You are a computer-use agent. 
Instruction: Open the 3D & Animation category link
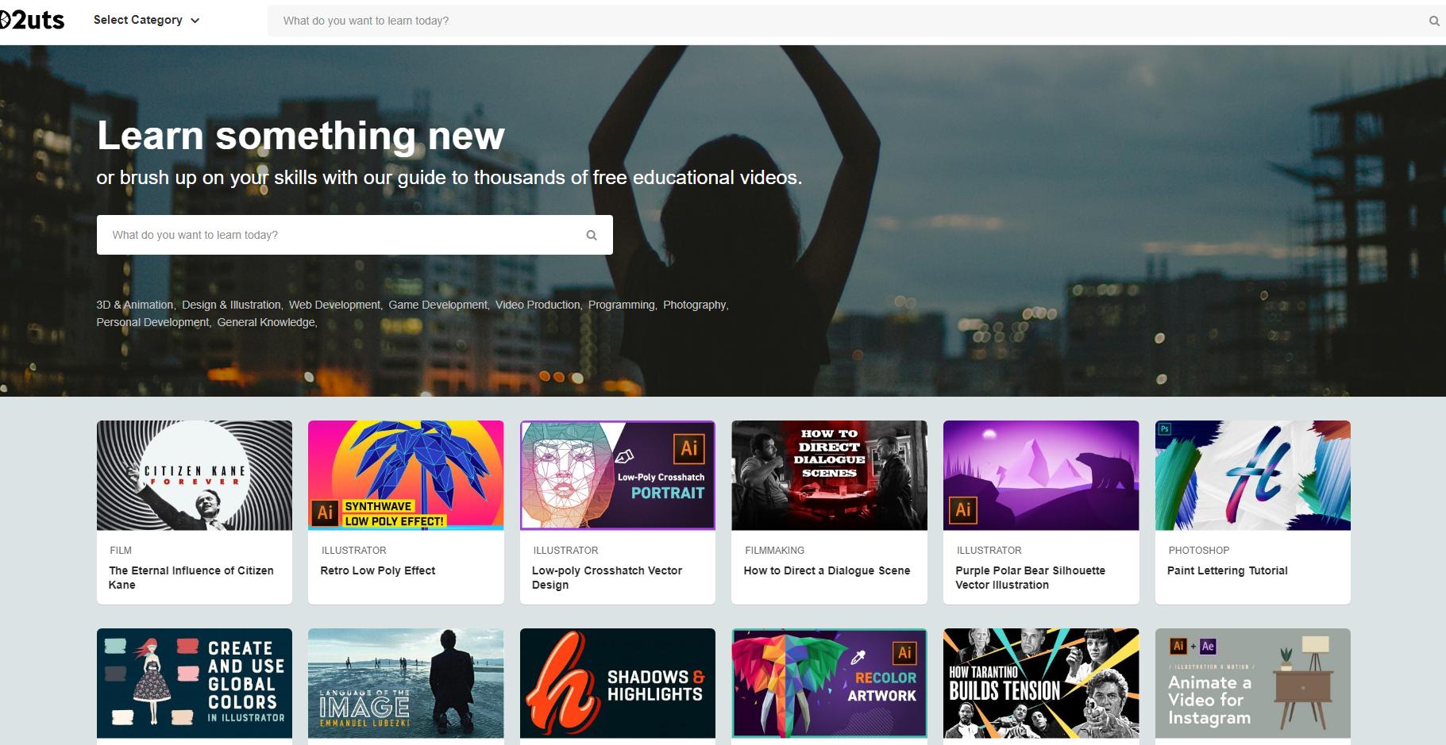click(134, 305)
